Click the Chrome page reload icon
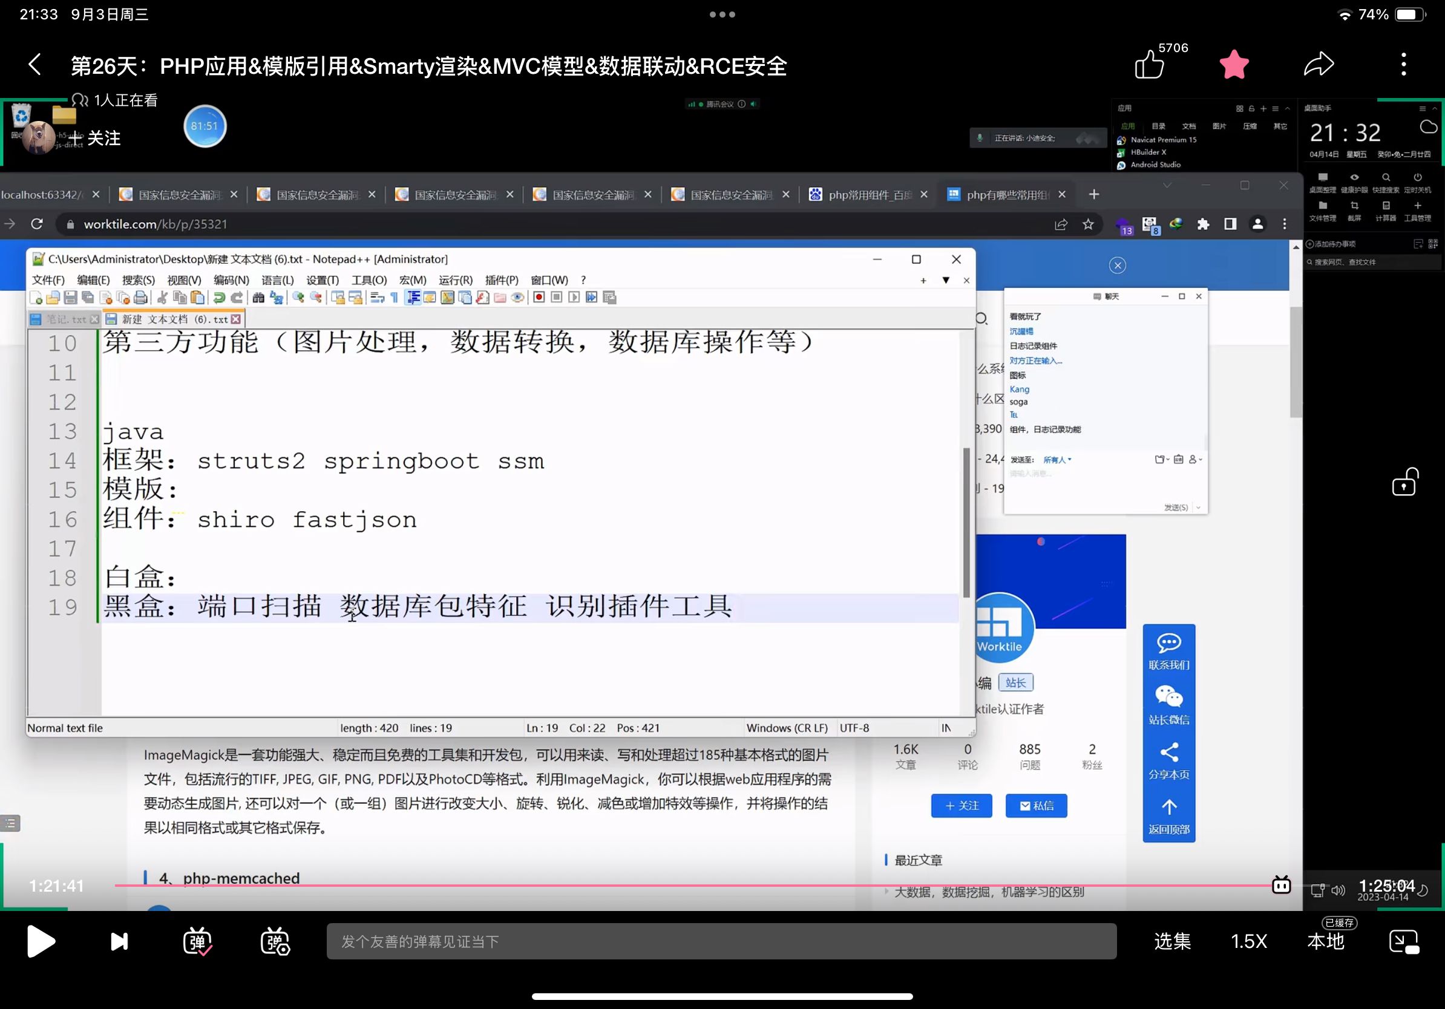This screenshot has width=1445, height=1009. (x=37, y=224)
